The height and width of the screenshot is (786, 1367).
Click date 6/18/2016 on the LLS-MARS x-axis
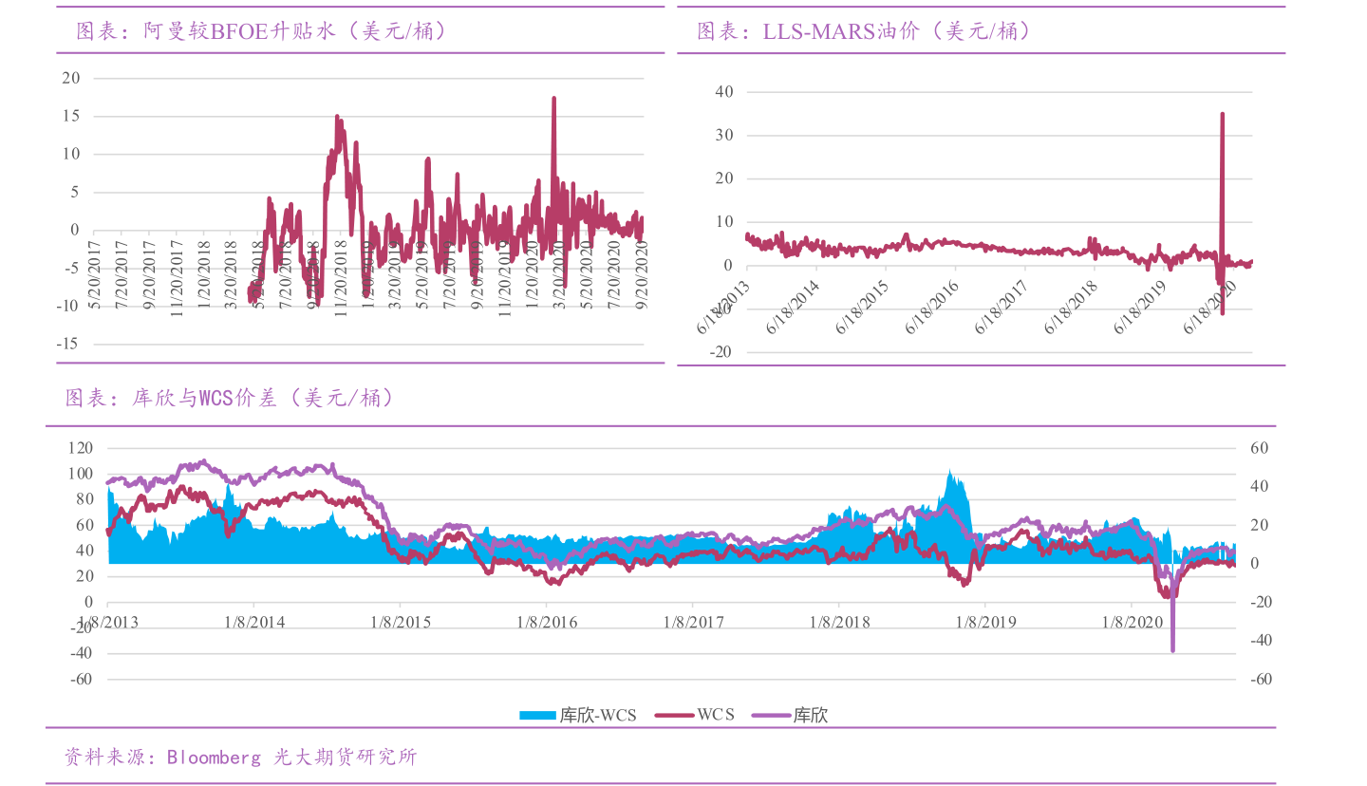click(x=932, y=306)
